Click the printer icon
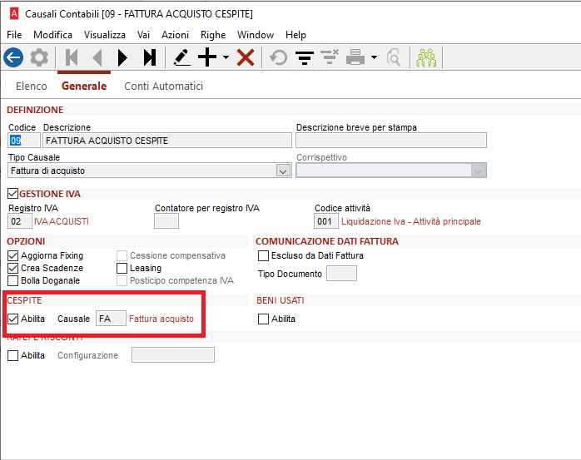The height and width of the screenshot is (460, 581). click(355, 57)
